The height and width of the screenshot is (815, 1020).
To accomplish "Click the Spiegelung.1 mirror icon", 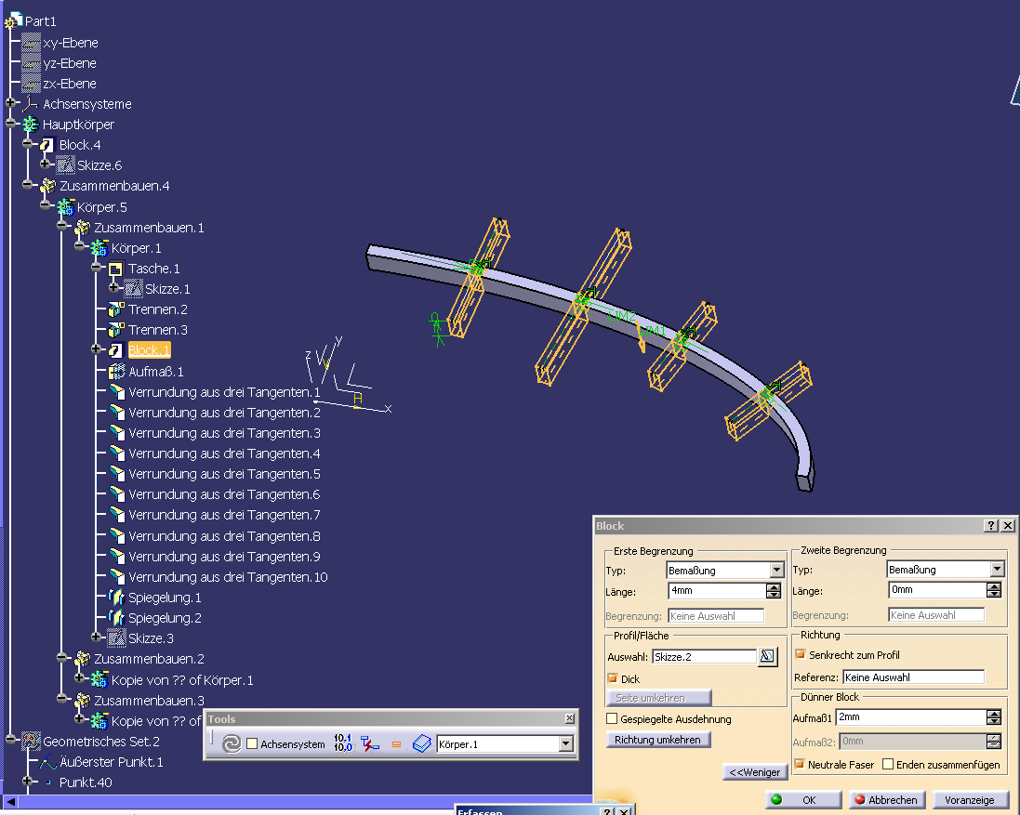I will (x=116, y=598).
